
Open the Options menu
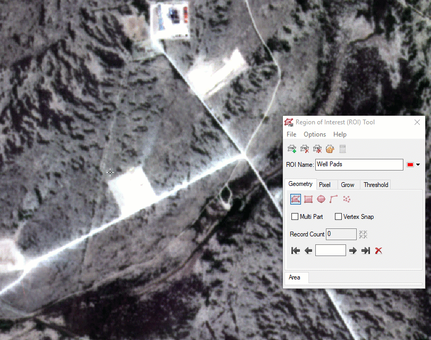[315, 134]
